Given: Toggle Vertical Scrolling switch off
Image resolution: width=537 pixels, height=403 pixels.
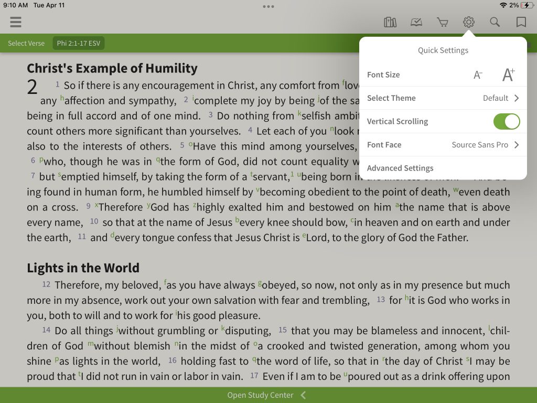Looking at the screenshot, I should pos(507,121).
